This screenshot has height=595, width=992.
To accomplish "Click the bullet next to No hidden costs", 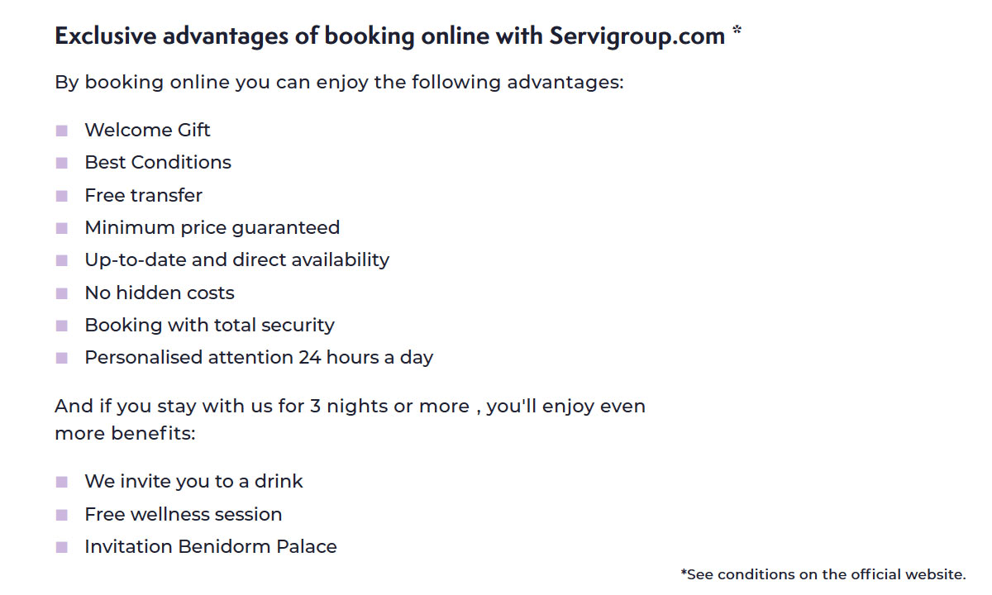I will pos(62,293).
